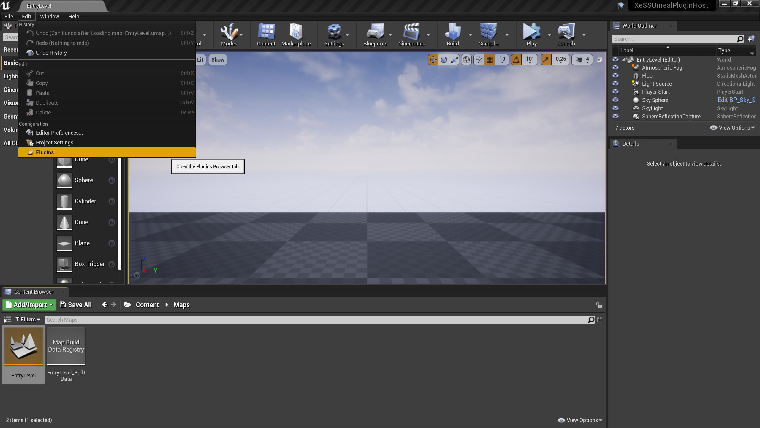Expand the Blueprints dropdown arrow
The height and width of the screenshot is (428, 760).
pyautogui.click(x=390, y=35)
